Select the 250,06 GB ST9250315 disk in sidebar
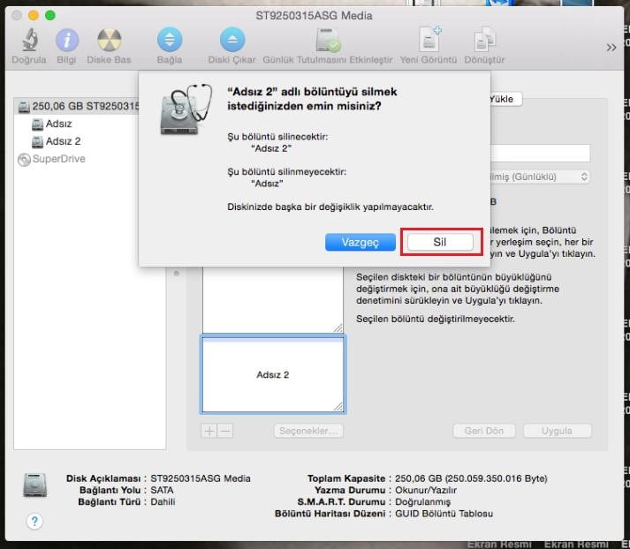The width and height of the screenshot is (630, 549). [x=78, y=106]
